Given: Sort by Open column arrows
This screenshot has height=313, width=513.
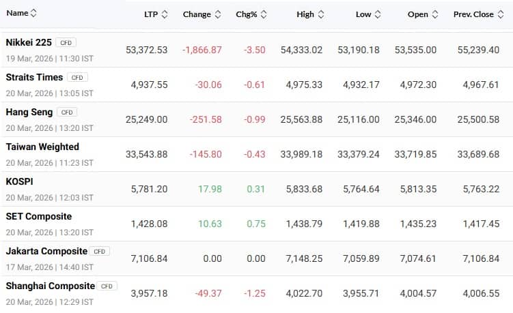Looking at the screenshot, I should pos(435,14).
